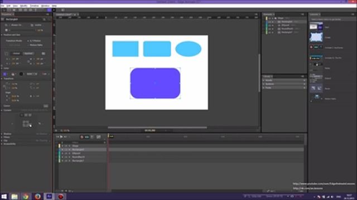Click the timeline playhead marker
Screen dimensions: 357x200
pos(109,136)
